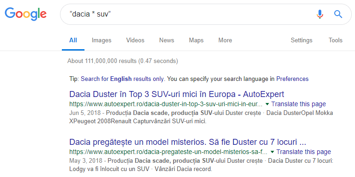Switch to the Videos tab

click(135, 40)
